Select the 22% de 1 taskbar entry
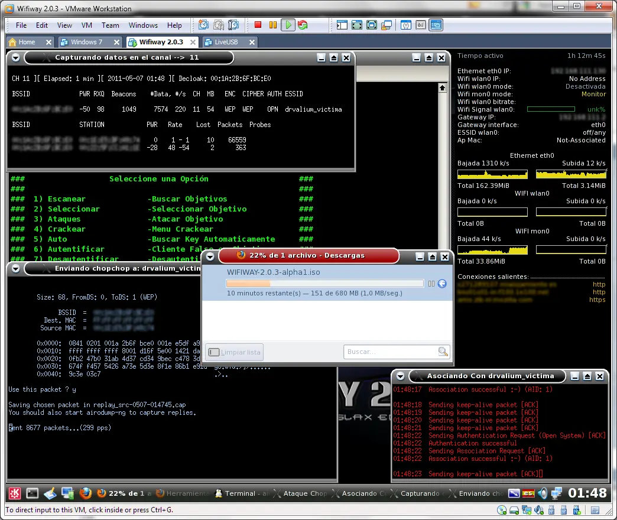Viewport: 617px width, 520px height. 124,493
